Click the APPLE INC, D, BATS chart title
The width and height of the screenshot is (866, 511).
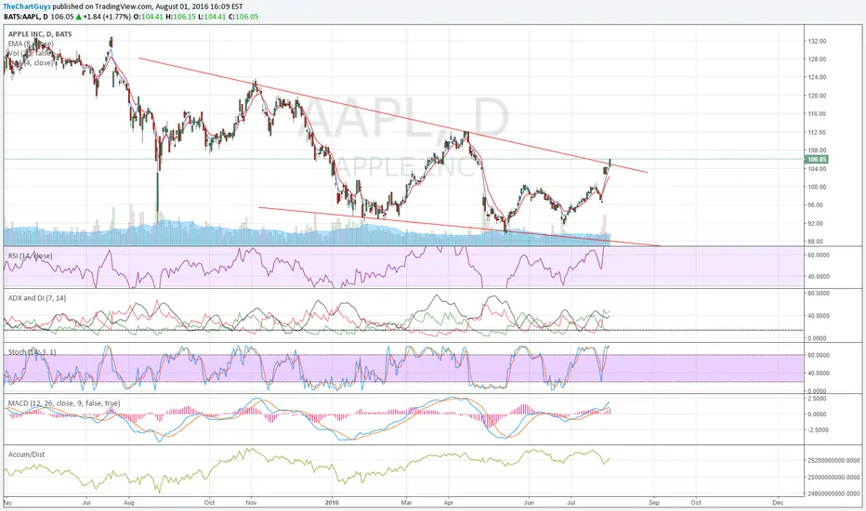pos(40,34)
